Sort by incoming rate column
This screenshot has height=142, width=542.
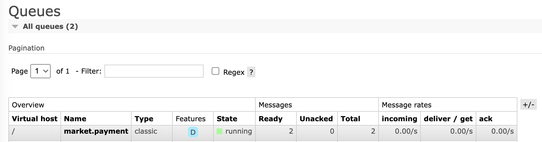coord(399,119)
